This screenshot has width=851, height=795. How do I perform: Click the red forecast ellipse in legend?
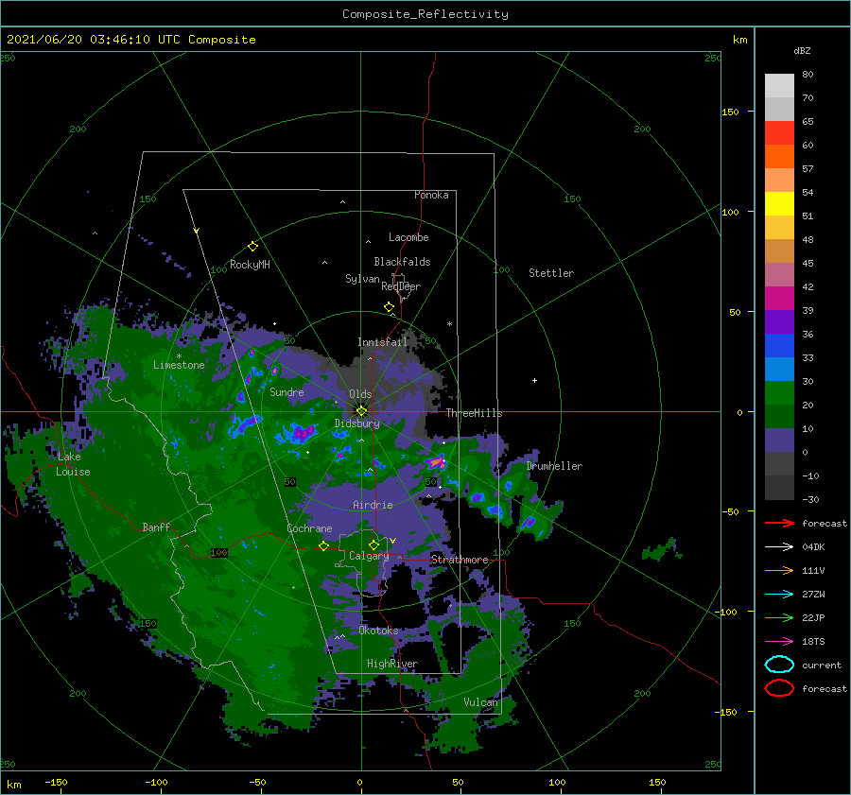point(779,688)
